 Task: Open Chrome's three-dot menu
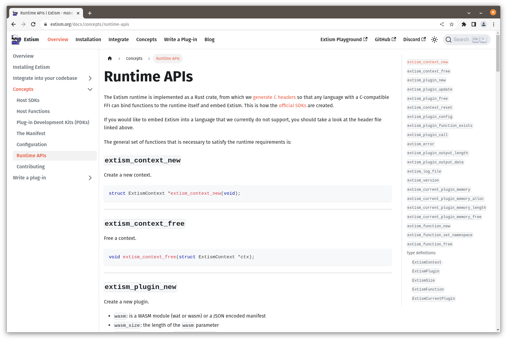493,24
